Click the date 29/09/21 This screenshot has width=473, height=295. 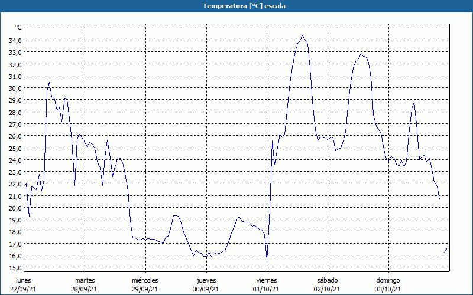tap(145, 289)
